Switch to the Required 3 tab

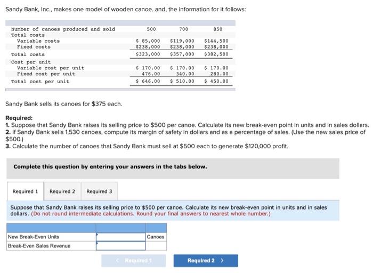pos(99,191)
